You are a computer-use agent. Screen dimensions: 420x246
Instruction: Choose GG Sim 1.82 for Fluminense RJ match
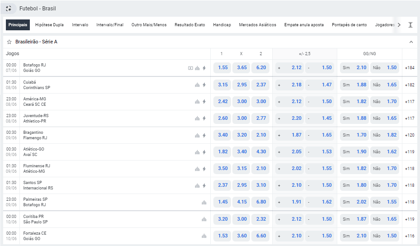(x=354, y=169)
